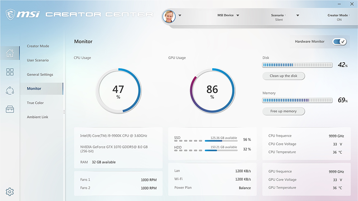Click the NVIDIA GeForce GTX 1070 text
358x201 pixels.
point(114,149)
